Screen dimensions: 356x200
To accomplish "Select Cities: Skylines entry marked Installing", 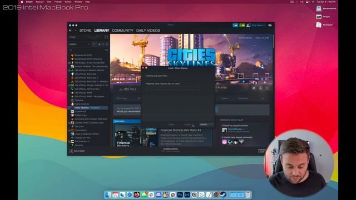I will [87, 108].
